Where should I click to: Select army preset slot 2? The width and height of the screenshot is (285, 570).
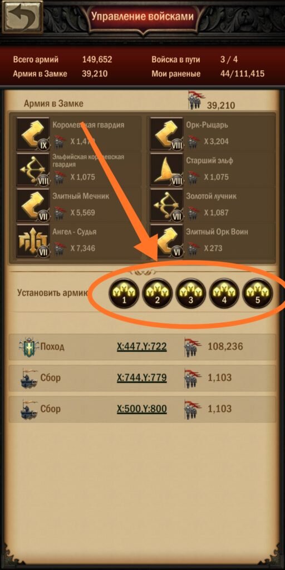[x=157, y=293]
